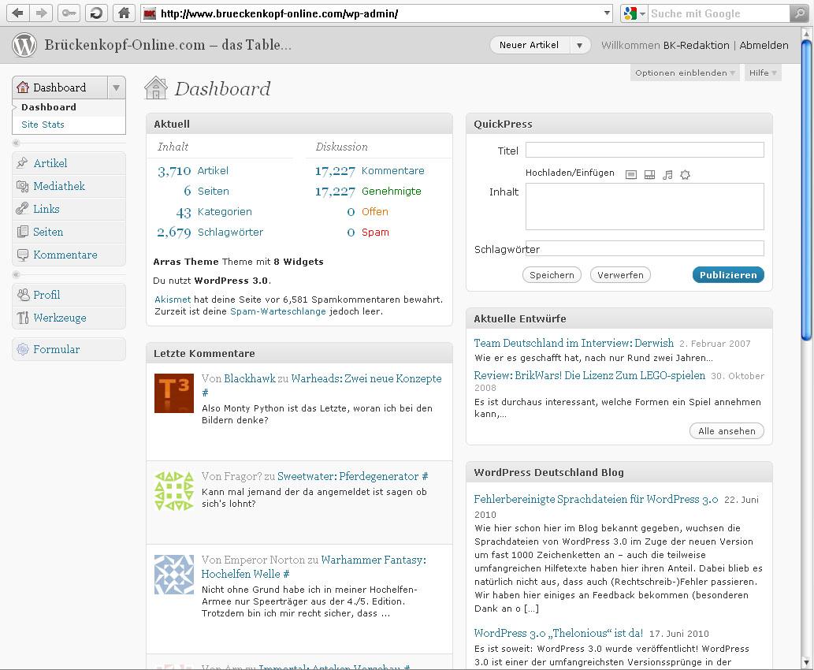The image size is (814, 670).
Task: Collapse the Dashboard menu with its arrow
Action: (117, 87)
